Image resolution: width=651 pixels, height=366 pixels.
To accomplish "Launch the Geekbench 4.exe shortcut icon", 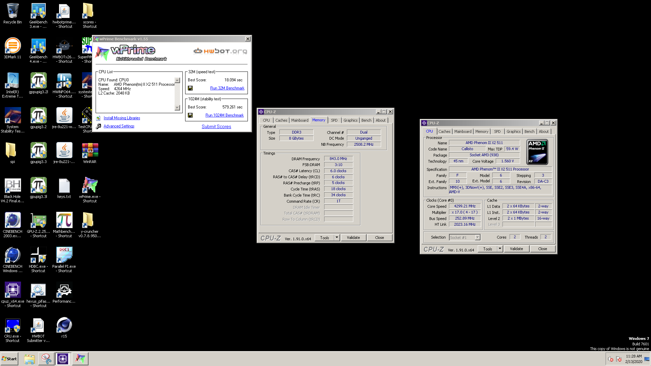I will click(x=38, y=50).
